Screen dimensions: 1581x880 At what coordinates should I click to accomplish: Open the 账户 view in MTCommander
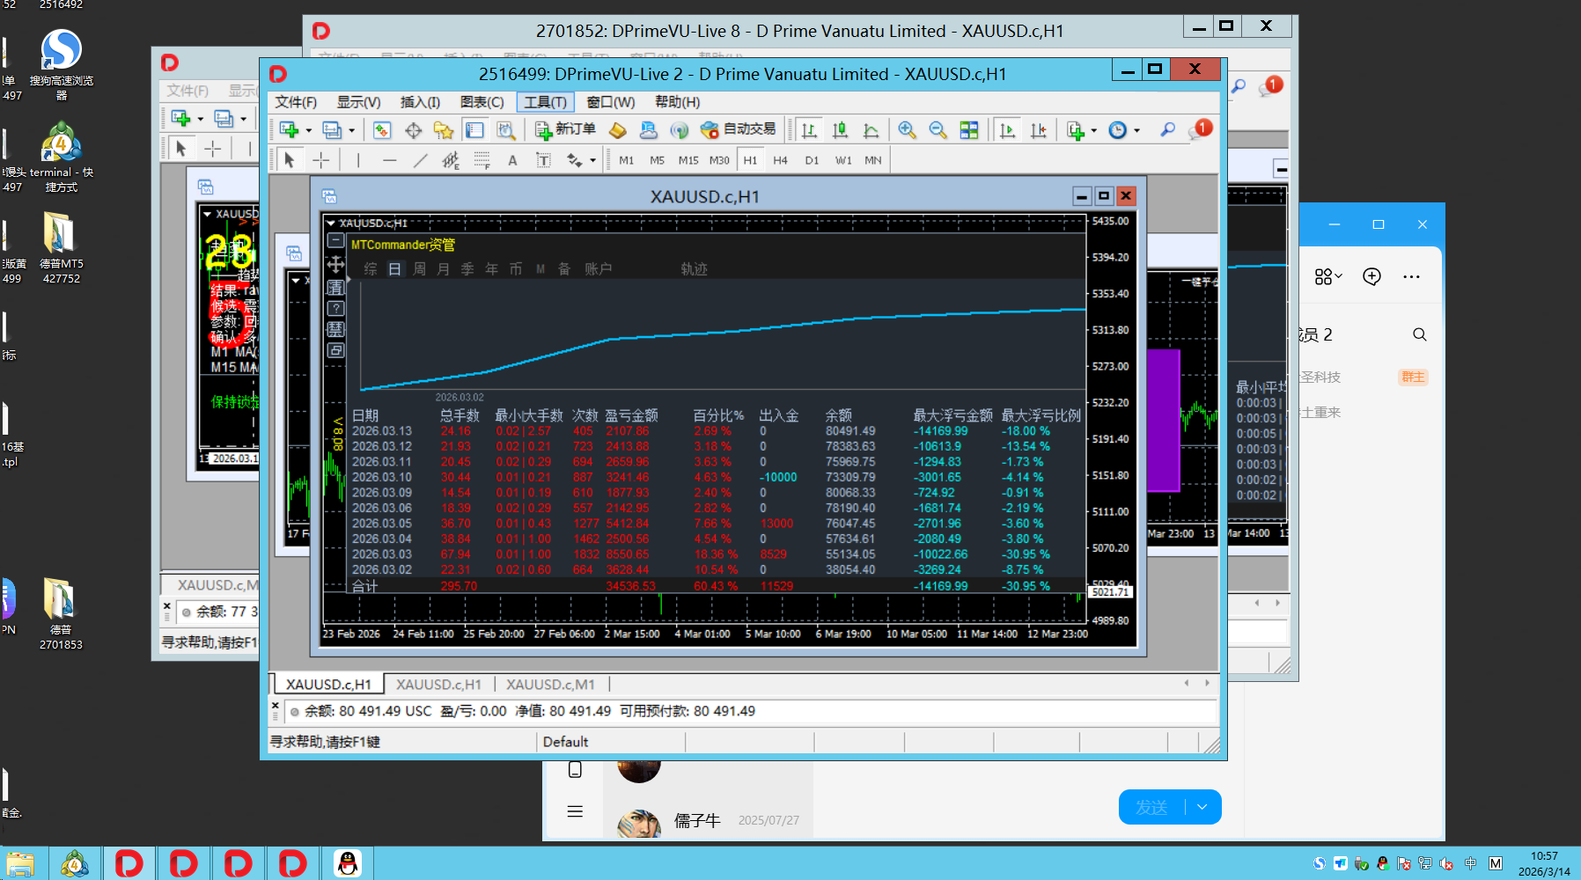click(598, 269)
